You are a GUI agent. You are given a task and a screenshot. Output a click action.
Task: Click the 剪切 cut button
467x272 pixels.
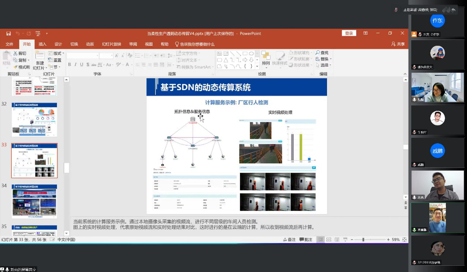click(20, 53)
